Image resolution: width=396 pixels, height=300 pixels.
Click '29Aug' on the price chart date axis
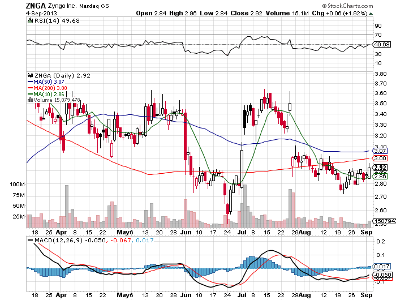301,232
